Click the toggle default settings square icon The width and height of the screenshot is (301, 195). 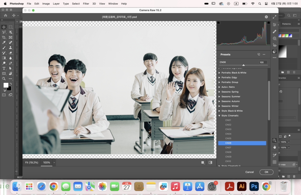click(x=203, y=162)
